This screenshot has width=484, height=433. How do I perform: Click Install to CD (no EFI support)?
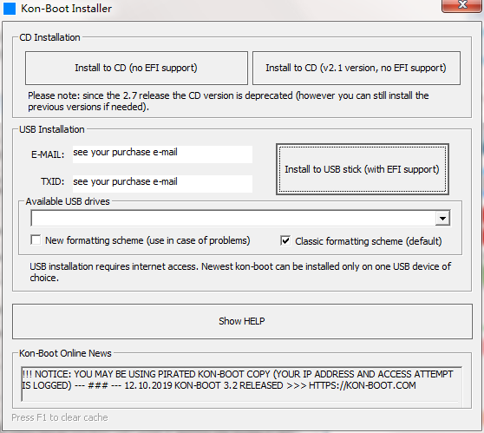pyautogui.click(x=136, y=68)
